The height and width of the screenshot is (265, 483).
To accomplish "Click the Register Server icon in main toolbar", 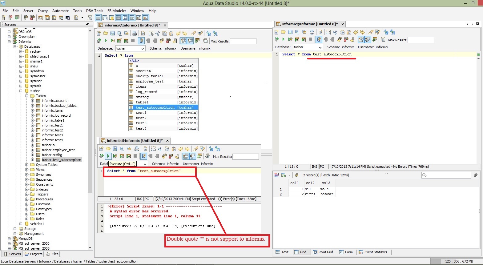I will 4,18.
